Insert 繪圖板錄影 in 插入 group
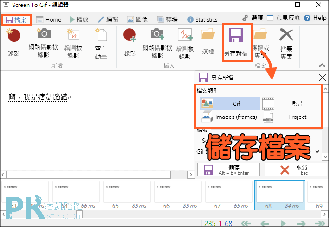The image size is (329, 227). point(185,44)
